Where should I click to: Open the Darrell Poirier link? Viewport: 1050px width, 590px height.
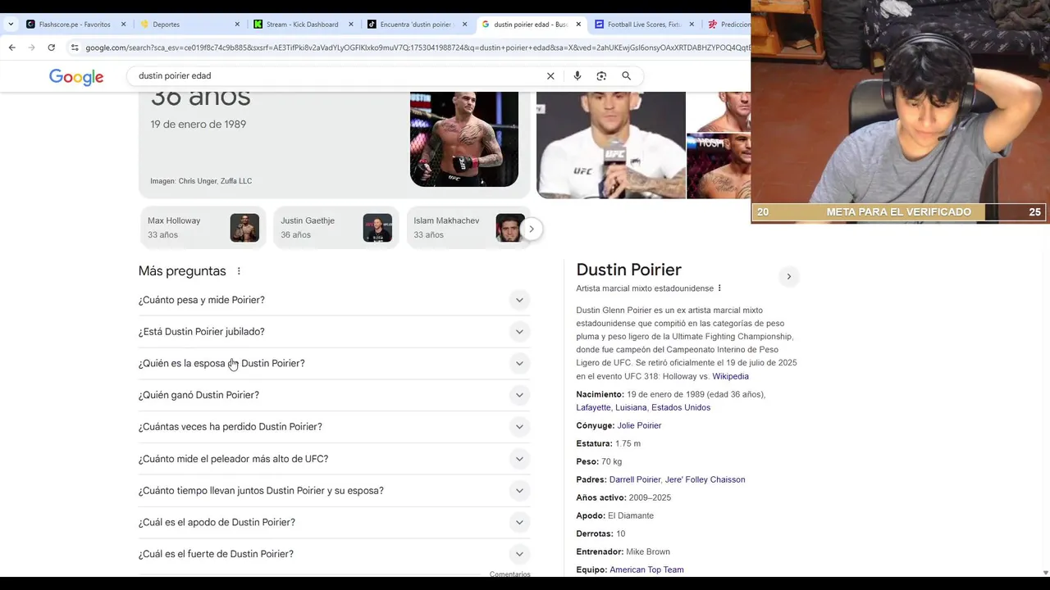(635, 479)
